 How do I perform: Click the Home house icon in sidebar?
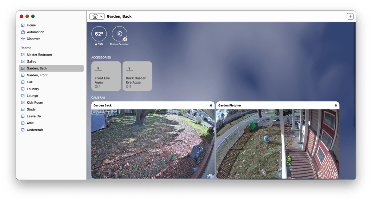pos(23,25)
